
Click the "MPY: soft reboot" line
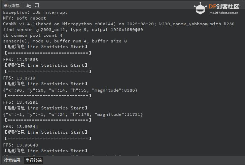pos(25,18)
